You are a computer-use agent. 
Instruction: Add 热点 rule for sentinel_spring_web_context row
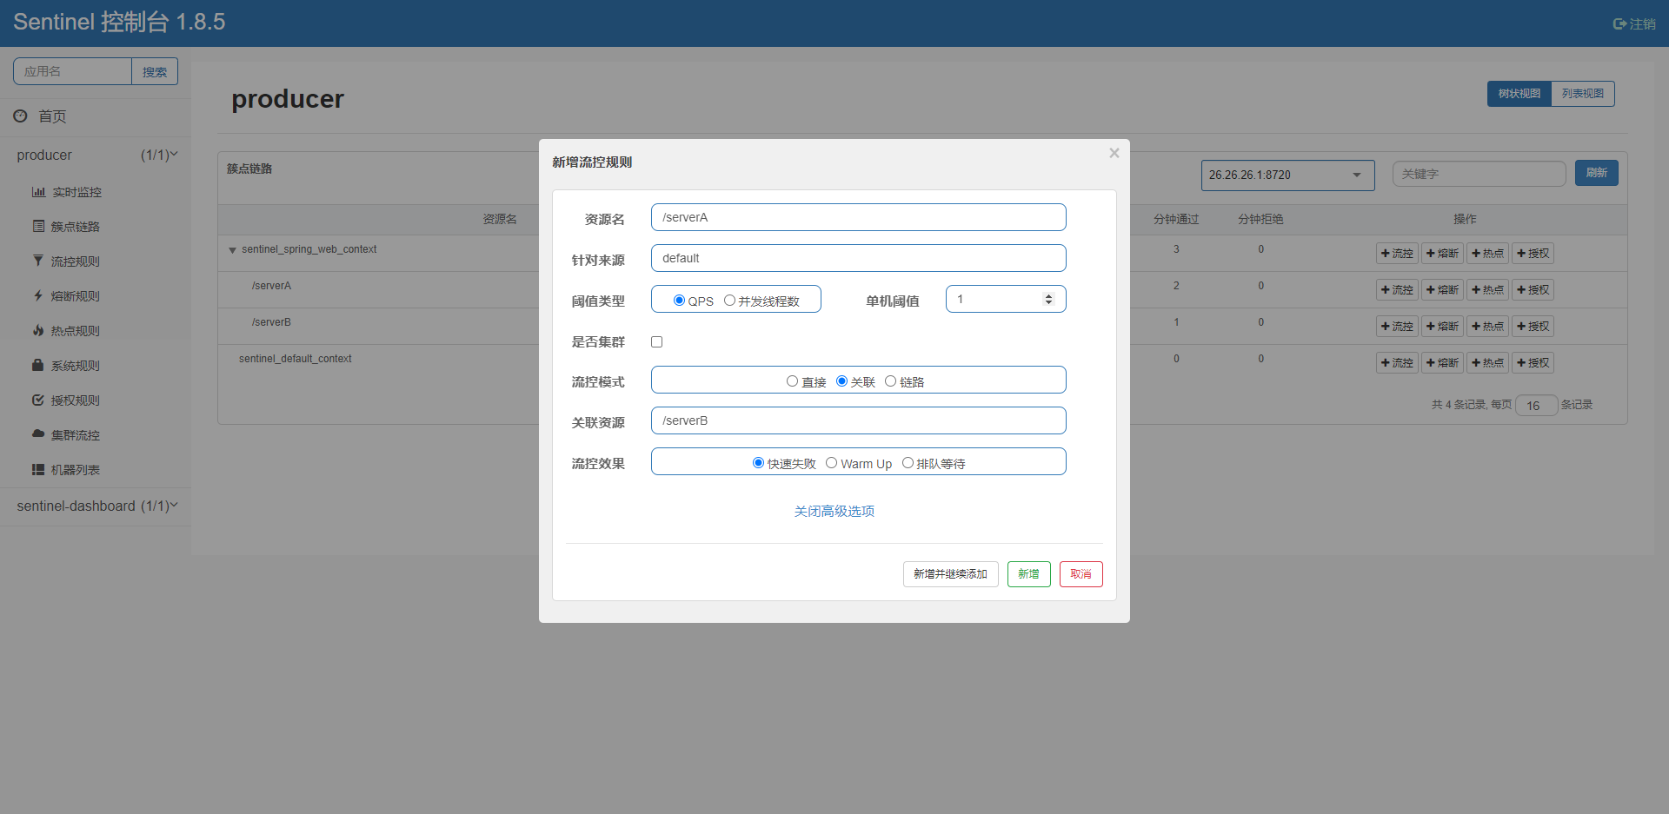coord(1487,254)
